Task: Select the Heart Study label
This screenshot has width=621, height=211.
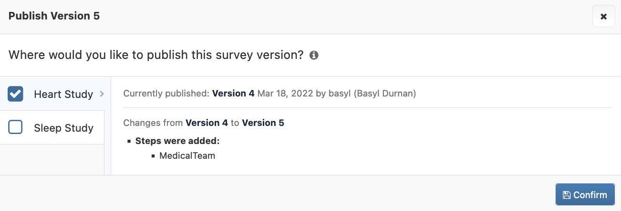Action: click(x=63, y=94)
